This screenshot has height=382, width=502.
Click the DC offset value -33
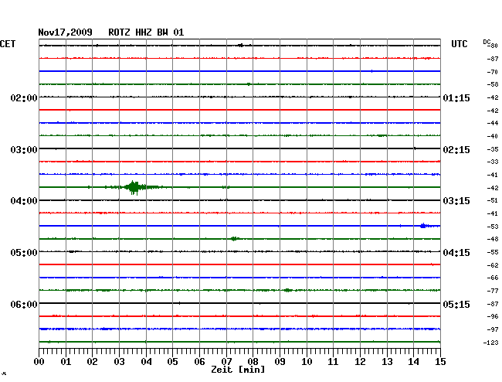click(x=493, y=162)
